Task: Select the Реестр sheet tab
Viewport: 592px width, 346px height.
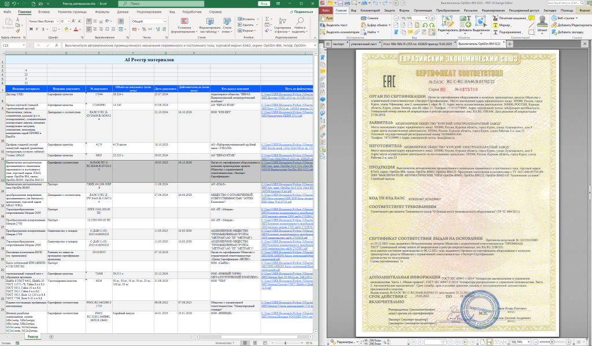Action: 33,337
